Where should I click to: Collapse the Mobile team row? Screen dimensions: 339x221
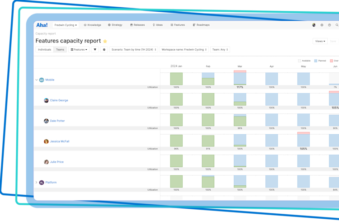36,80
